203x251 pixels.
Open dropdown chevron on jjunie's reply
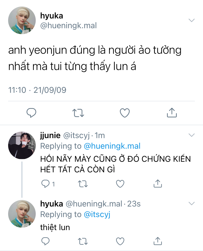(192, 135)
